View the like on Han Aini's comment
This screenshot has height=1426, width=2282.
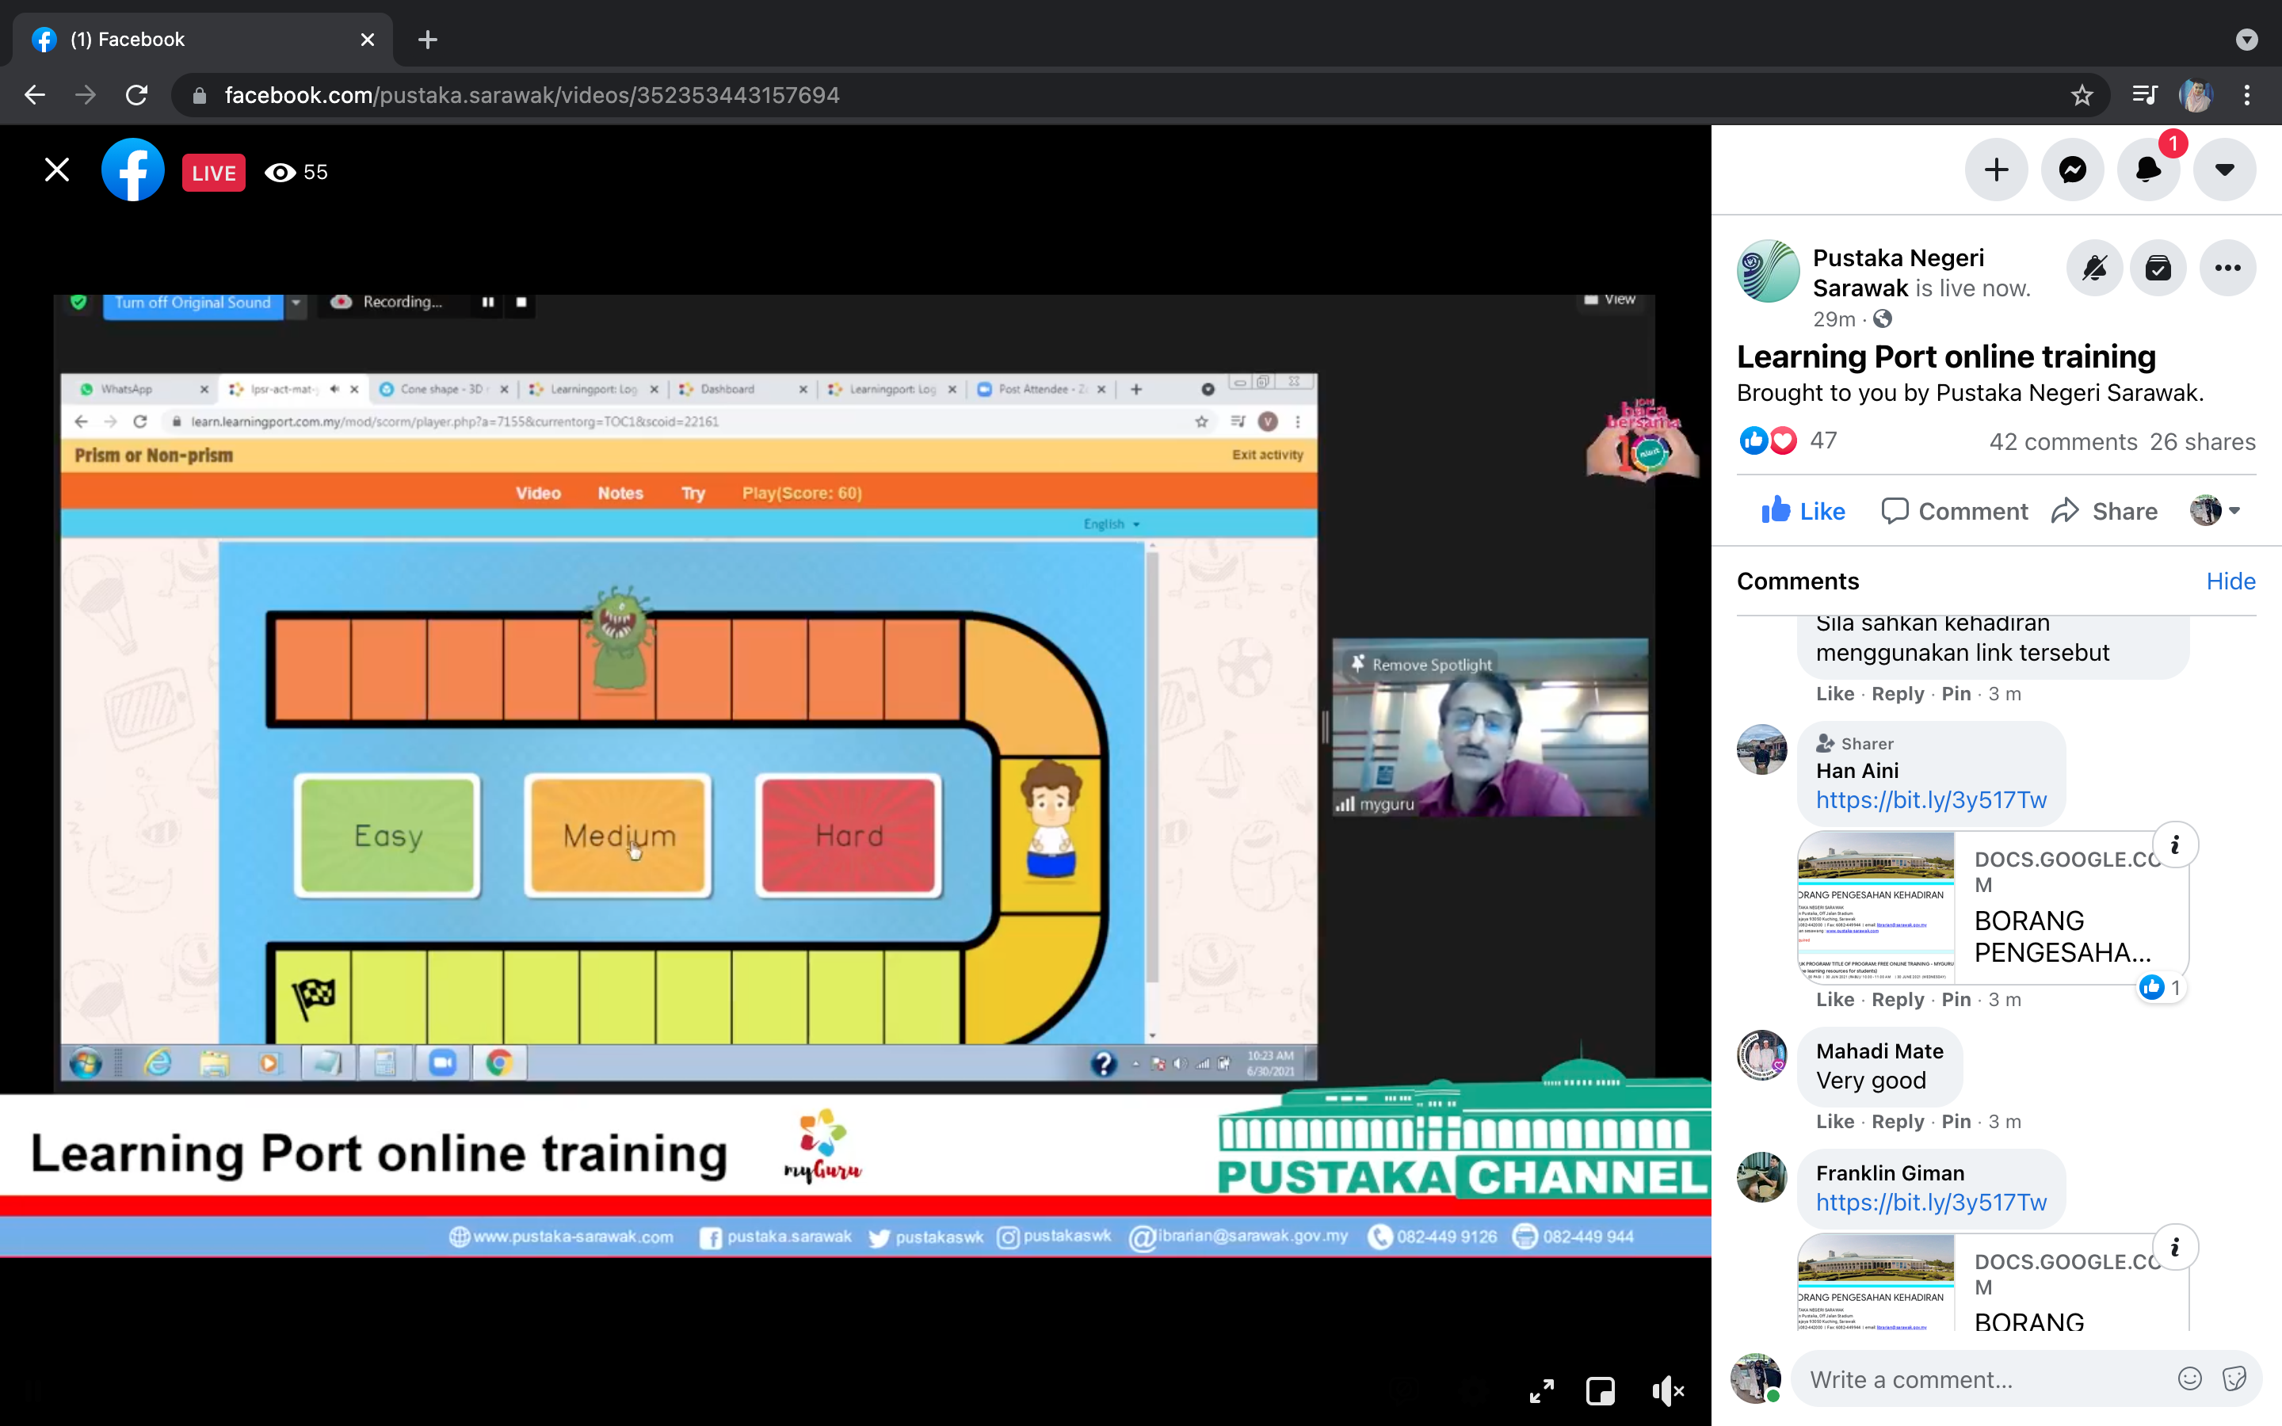[2162, 987]
